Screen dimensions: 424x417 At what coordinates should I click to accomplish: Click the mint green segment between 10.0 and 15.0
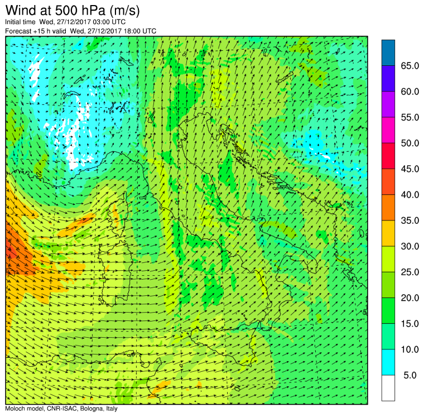coord(388,337)
